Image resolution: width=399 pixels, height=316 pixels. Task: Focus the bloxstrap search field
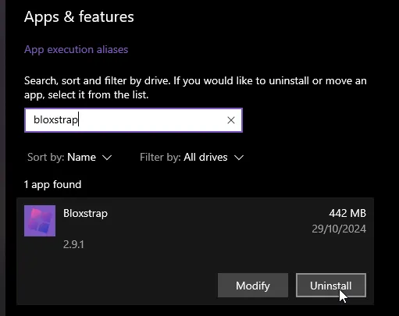[134, 120]
